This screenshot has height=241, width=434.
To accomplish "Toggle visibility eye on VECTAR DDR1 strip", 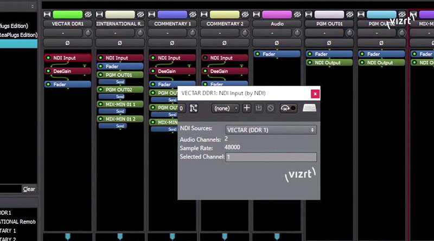I will 88,15.
